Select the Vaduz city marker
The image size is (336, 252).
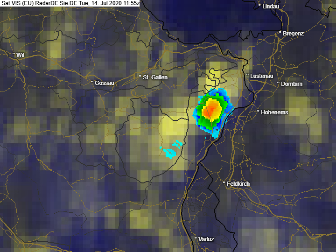196,238
